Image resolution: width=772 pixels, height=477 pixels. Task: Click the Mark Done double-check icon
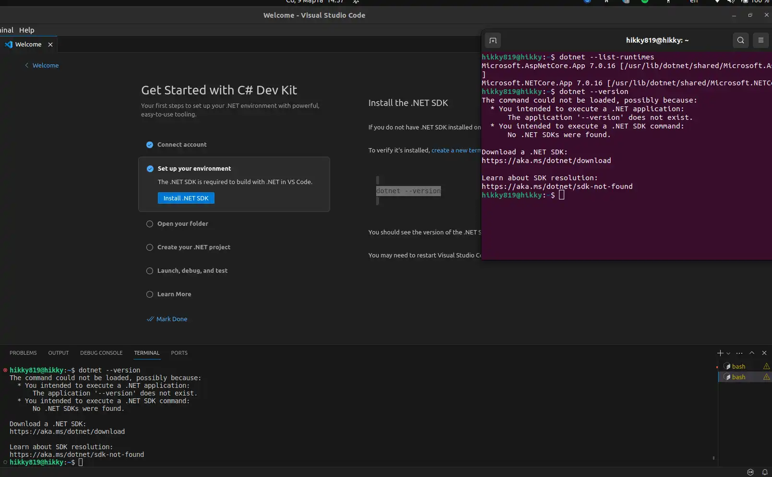click(x=150, y=319)
